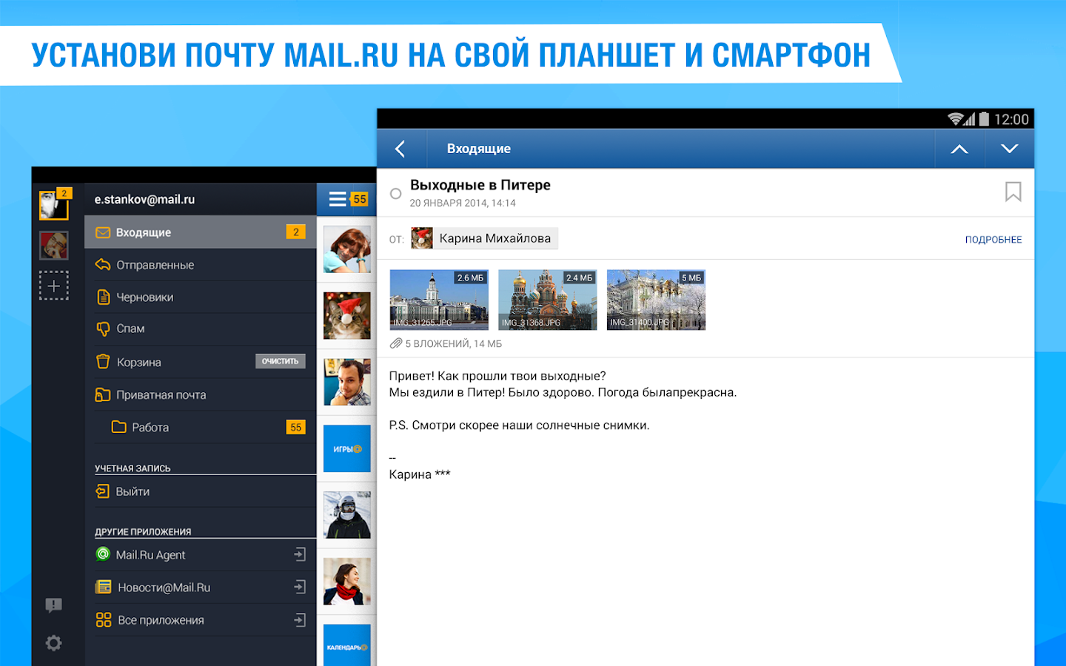
Task: Open Mail.Ru Agent app
Action: (201, 555)
